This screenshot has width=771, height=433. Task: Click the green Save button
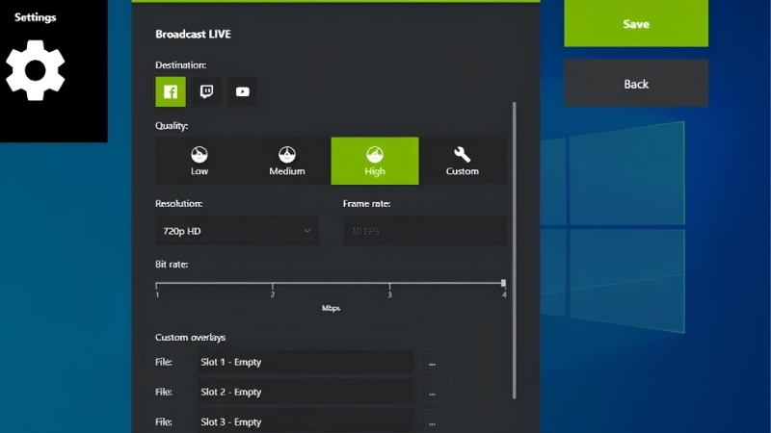pyautogui.click(x=636, y=23)
